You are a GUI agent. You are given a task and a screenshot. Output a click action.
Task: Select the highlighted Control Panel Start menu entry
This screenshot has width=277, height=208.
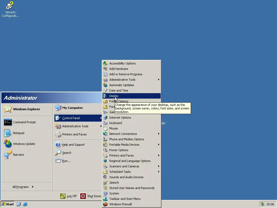tap(78, 118)
